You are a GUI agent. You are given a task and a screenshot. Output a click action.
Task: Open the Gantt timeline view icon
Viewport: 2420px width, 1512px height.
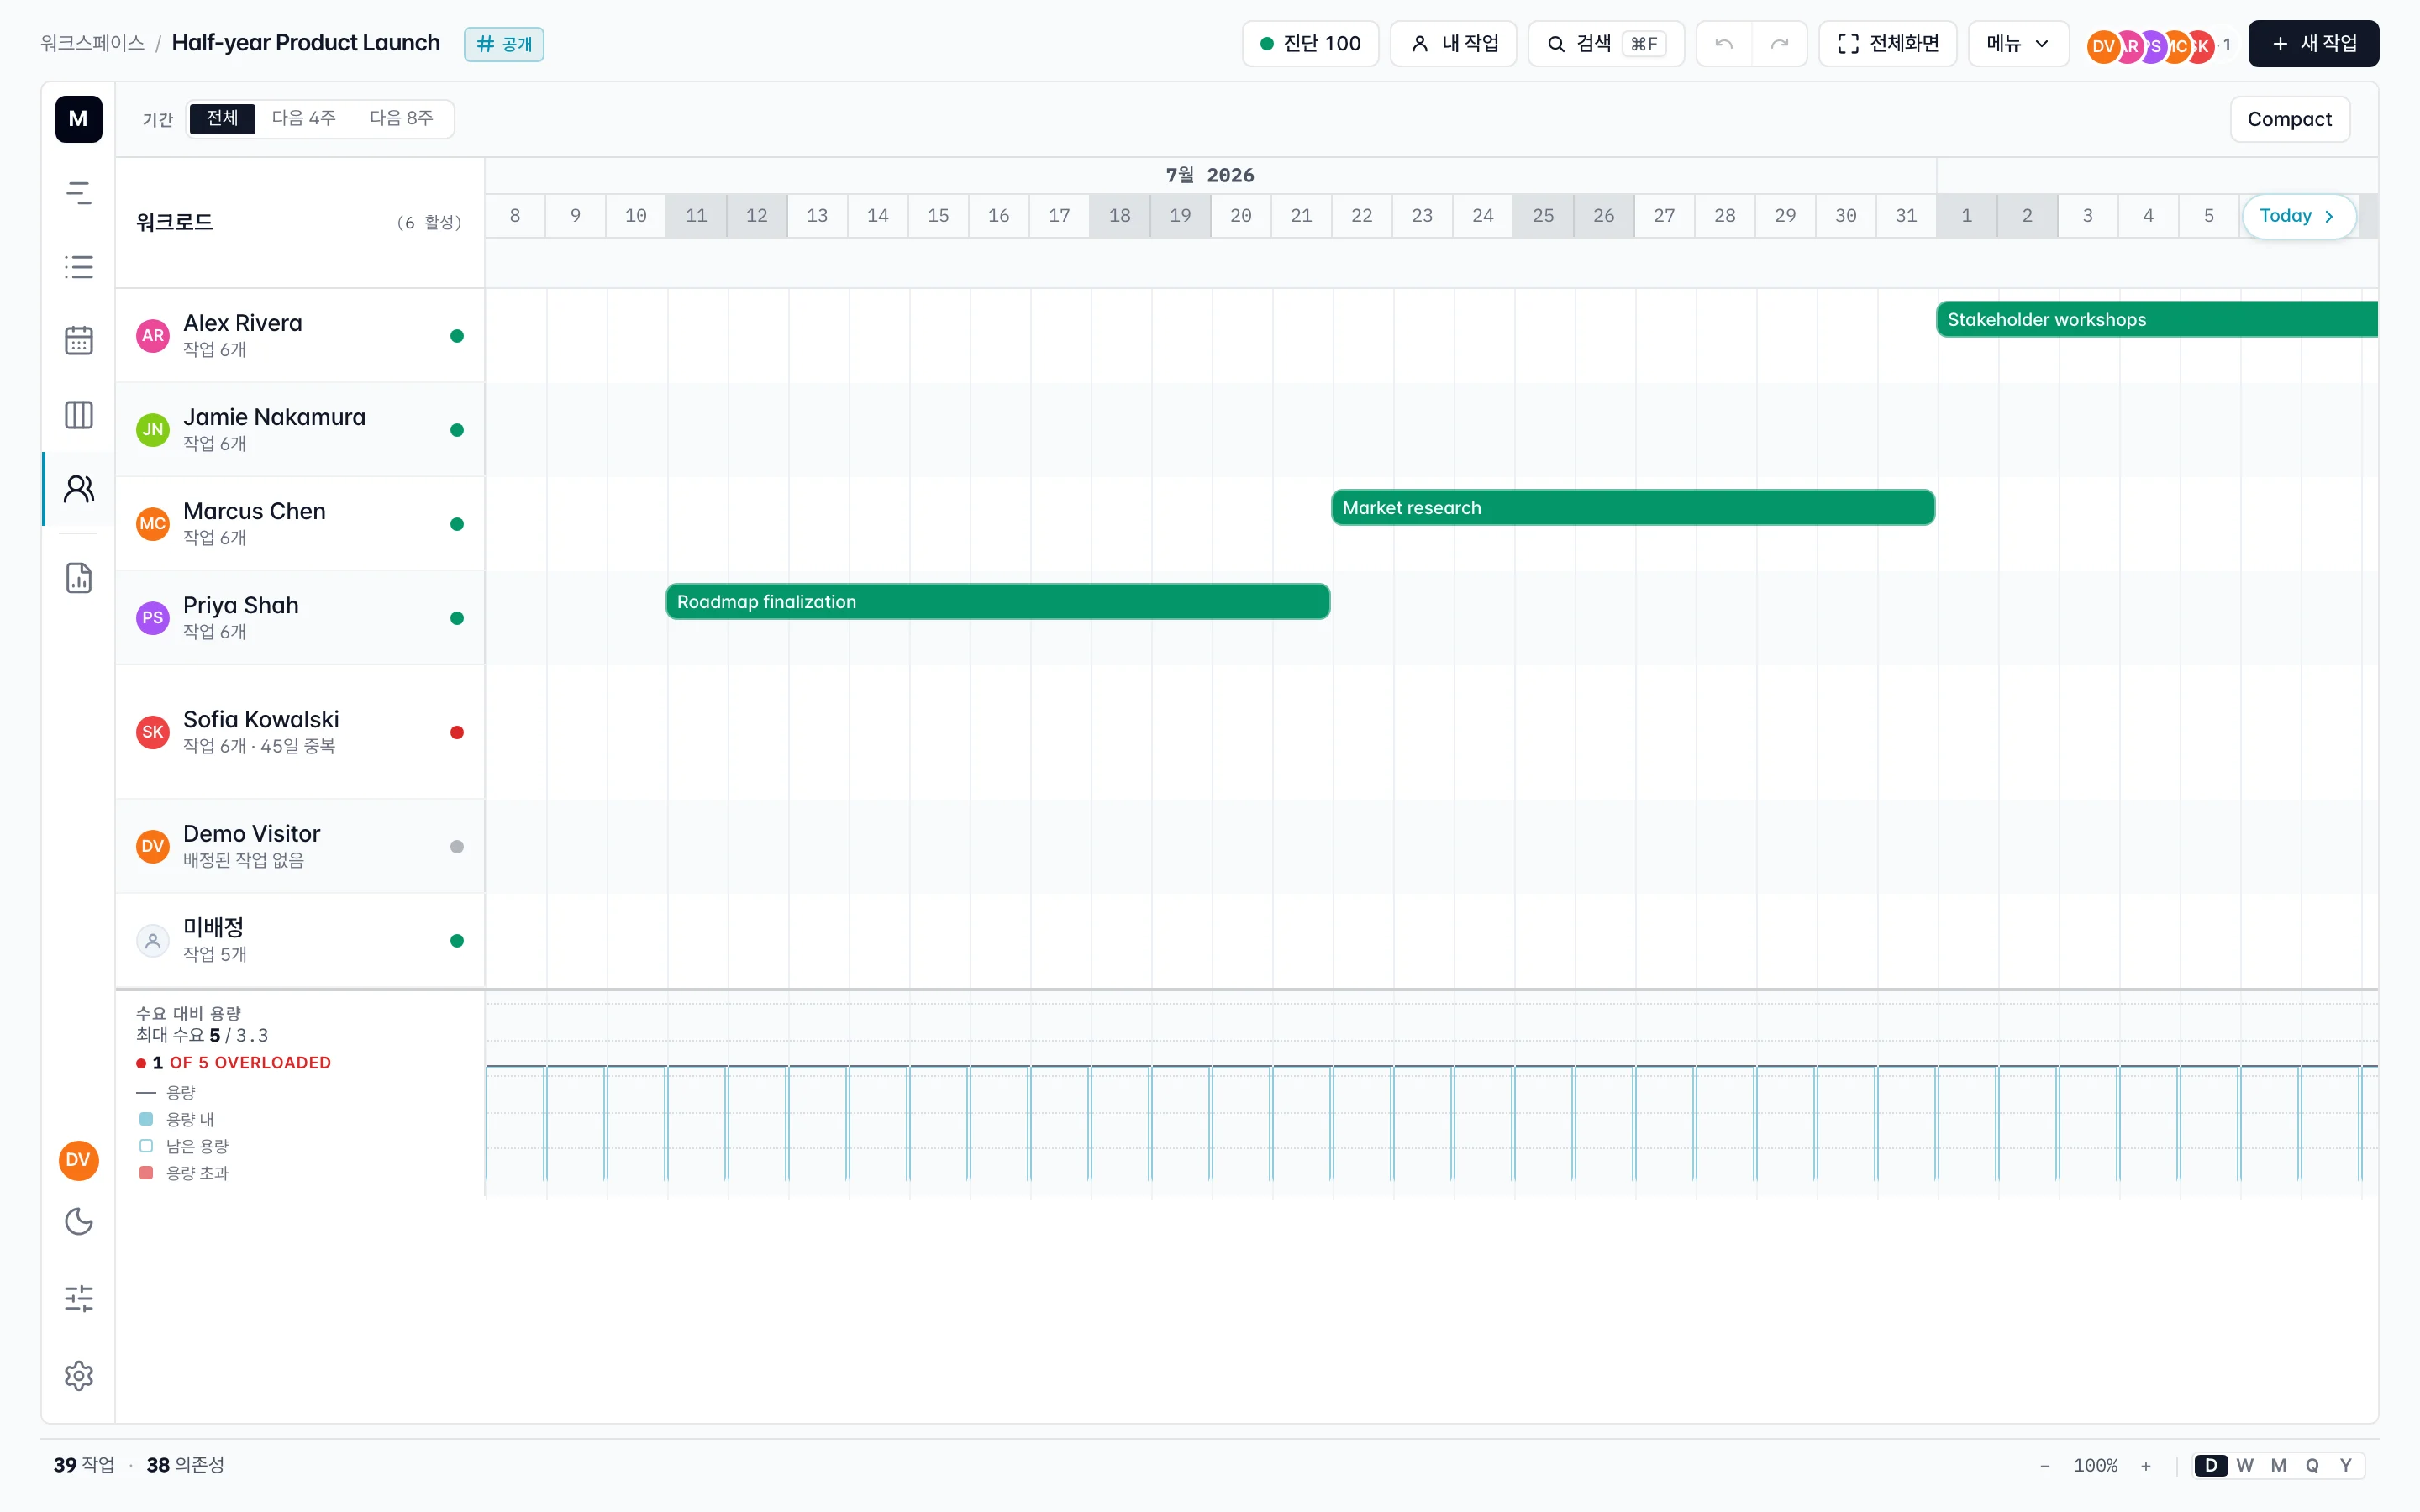[x=78, y=193]
